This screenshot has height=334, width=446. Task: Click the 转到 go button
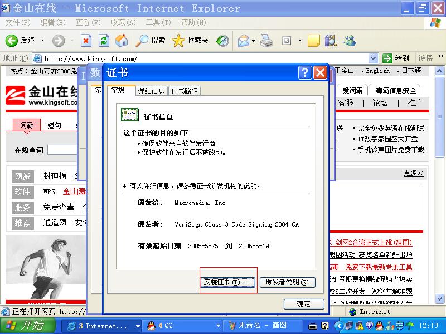[396, 58]
